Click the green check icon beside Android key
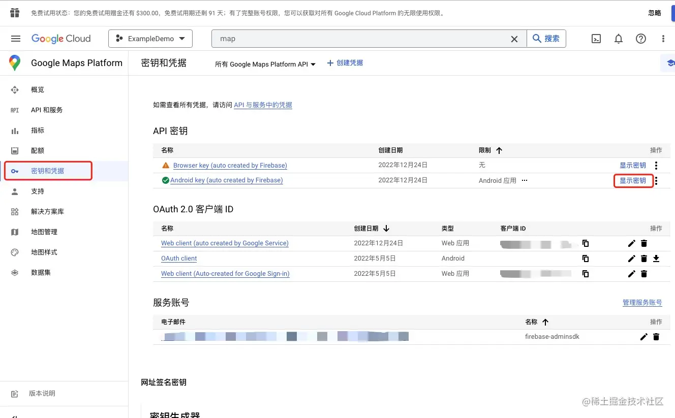Screen dimensions: 675x418 click(166, 180)
